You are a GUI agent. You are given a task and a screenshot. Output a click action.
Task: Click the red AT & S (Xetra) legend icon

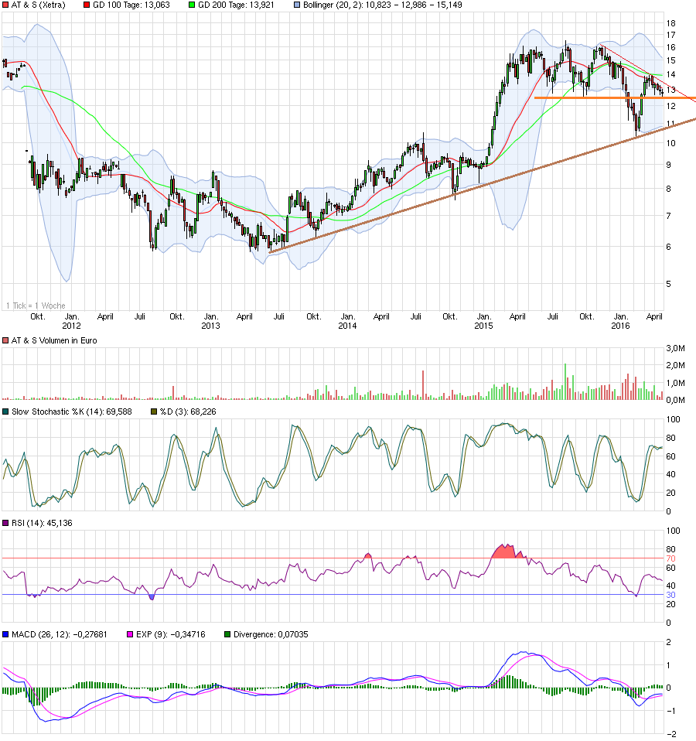(6, 5)
